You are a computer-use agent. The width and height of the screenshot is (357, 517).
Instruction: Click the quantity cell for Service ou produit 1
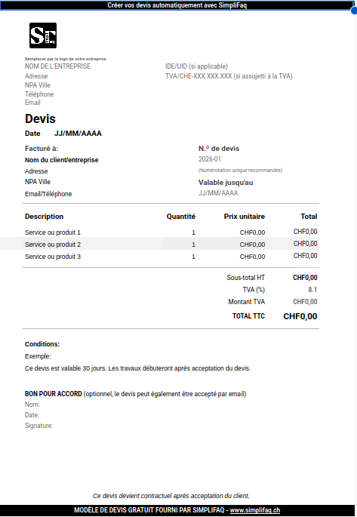tap(193, 232)
